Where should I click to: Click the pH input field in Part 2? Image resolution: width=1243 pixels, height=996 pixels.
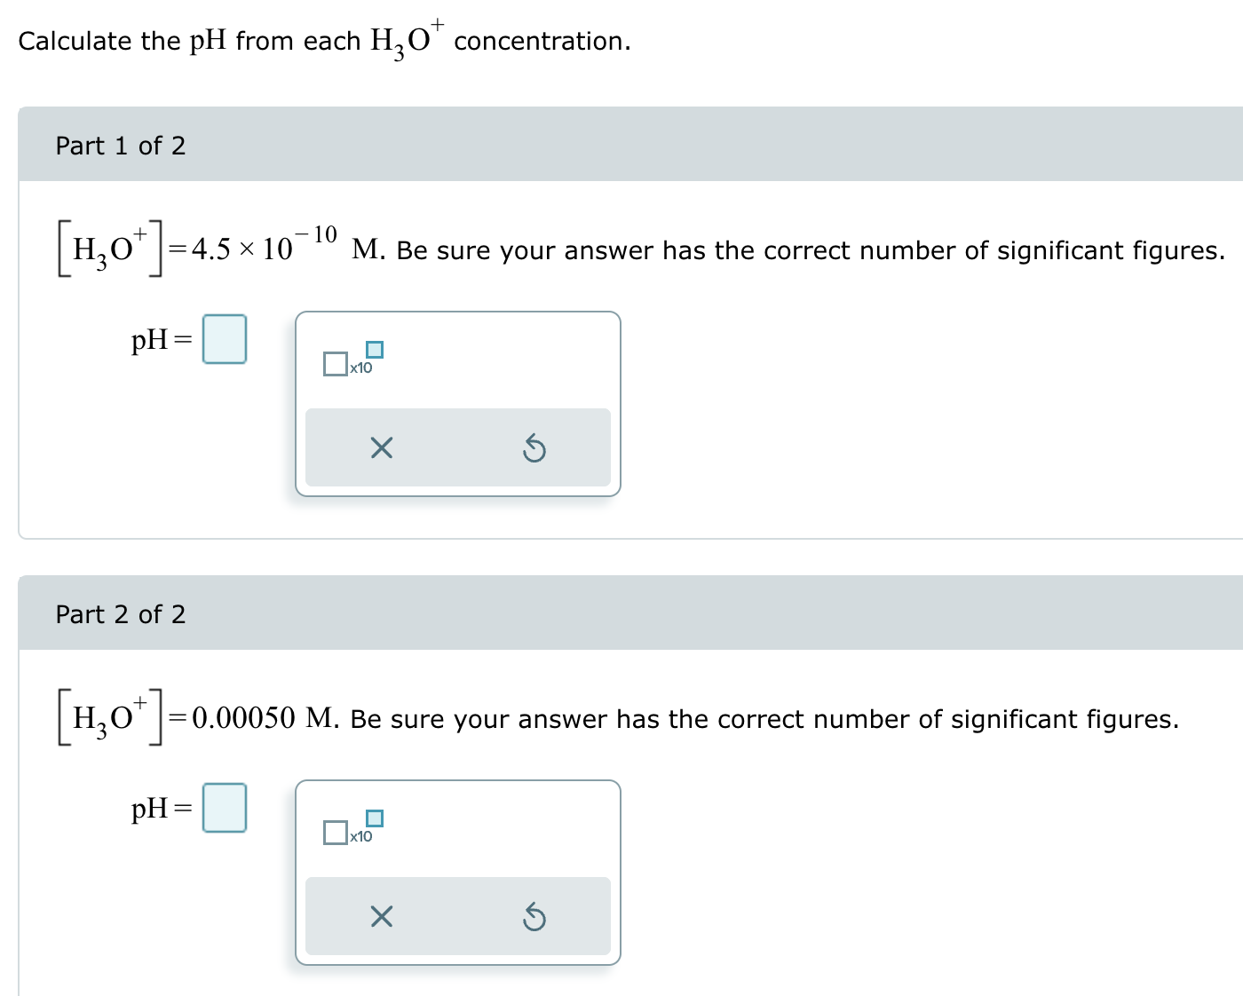tap(225, 807)
